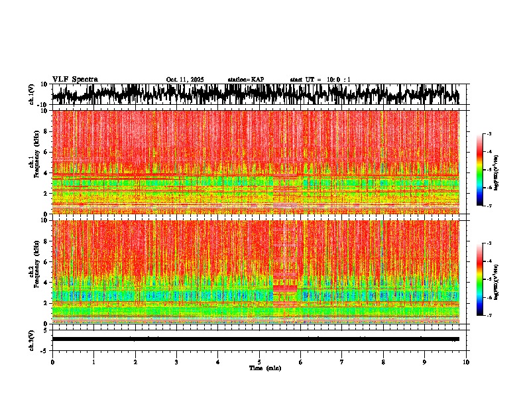
Task: Click the "-3" label on ch.2 color bar
Action: pos(489,243)
